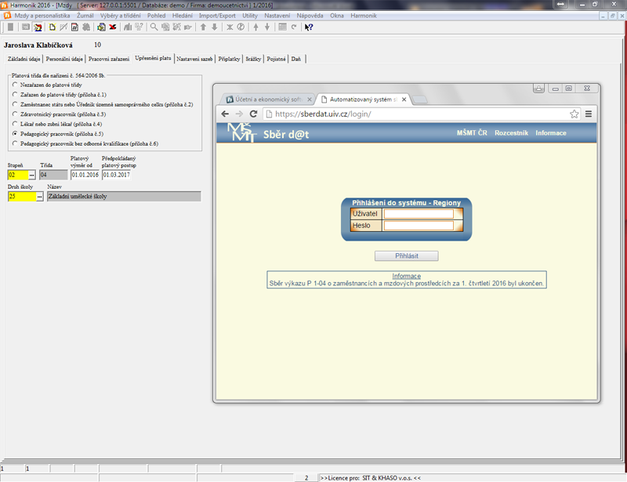Click the help pointer question-mark icon
Image resolution: width=627 pixels, height=482 pixels.
309,27
